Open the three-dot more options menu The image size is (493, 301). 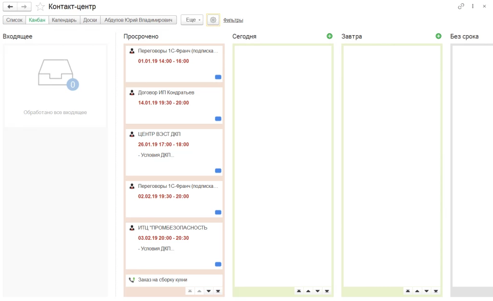coord(473,6)
